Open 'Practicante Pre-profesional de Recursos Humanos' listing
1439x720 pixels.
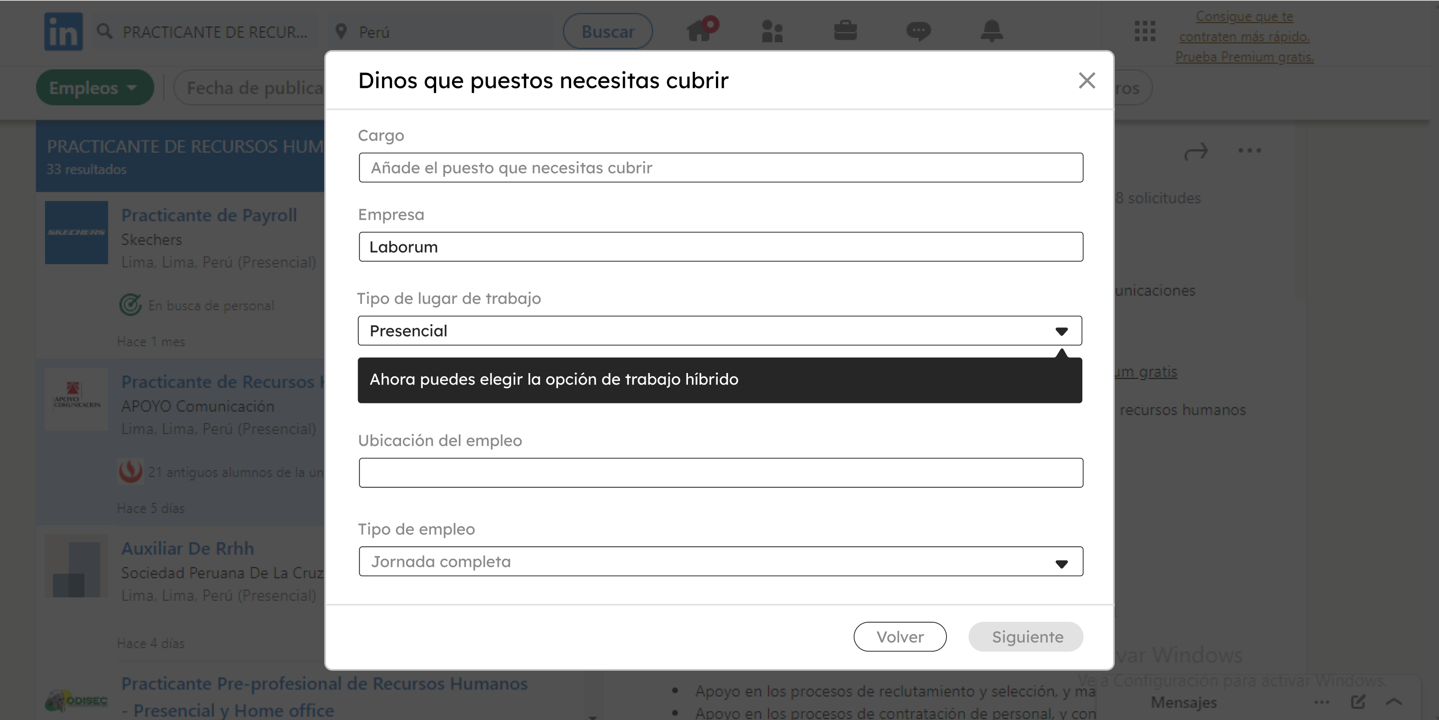324,696
